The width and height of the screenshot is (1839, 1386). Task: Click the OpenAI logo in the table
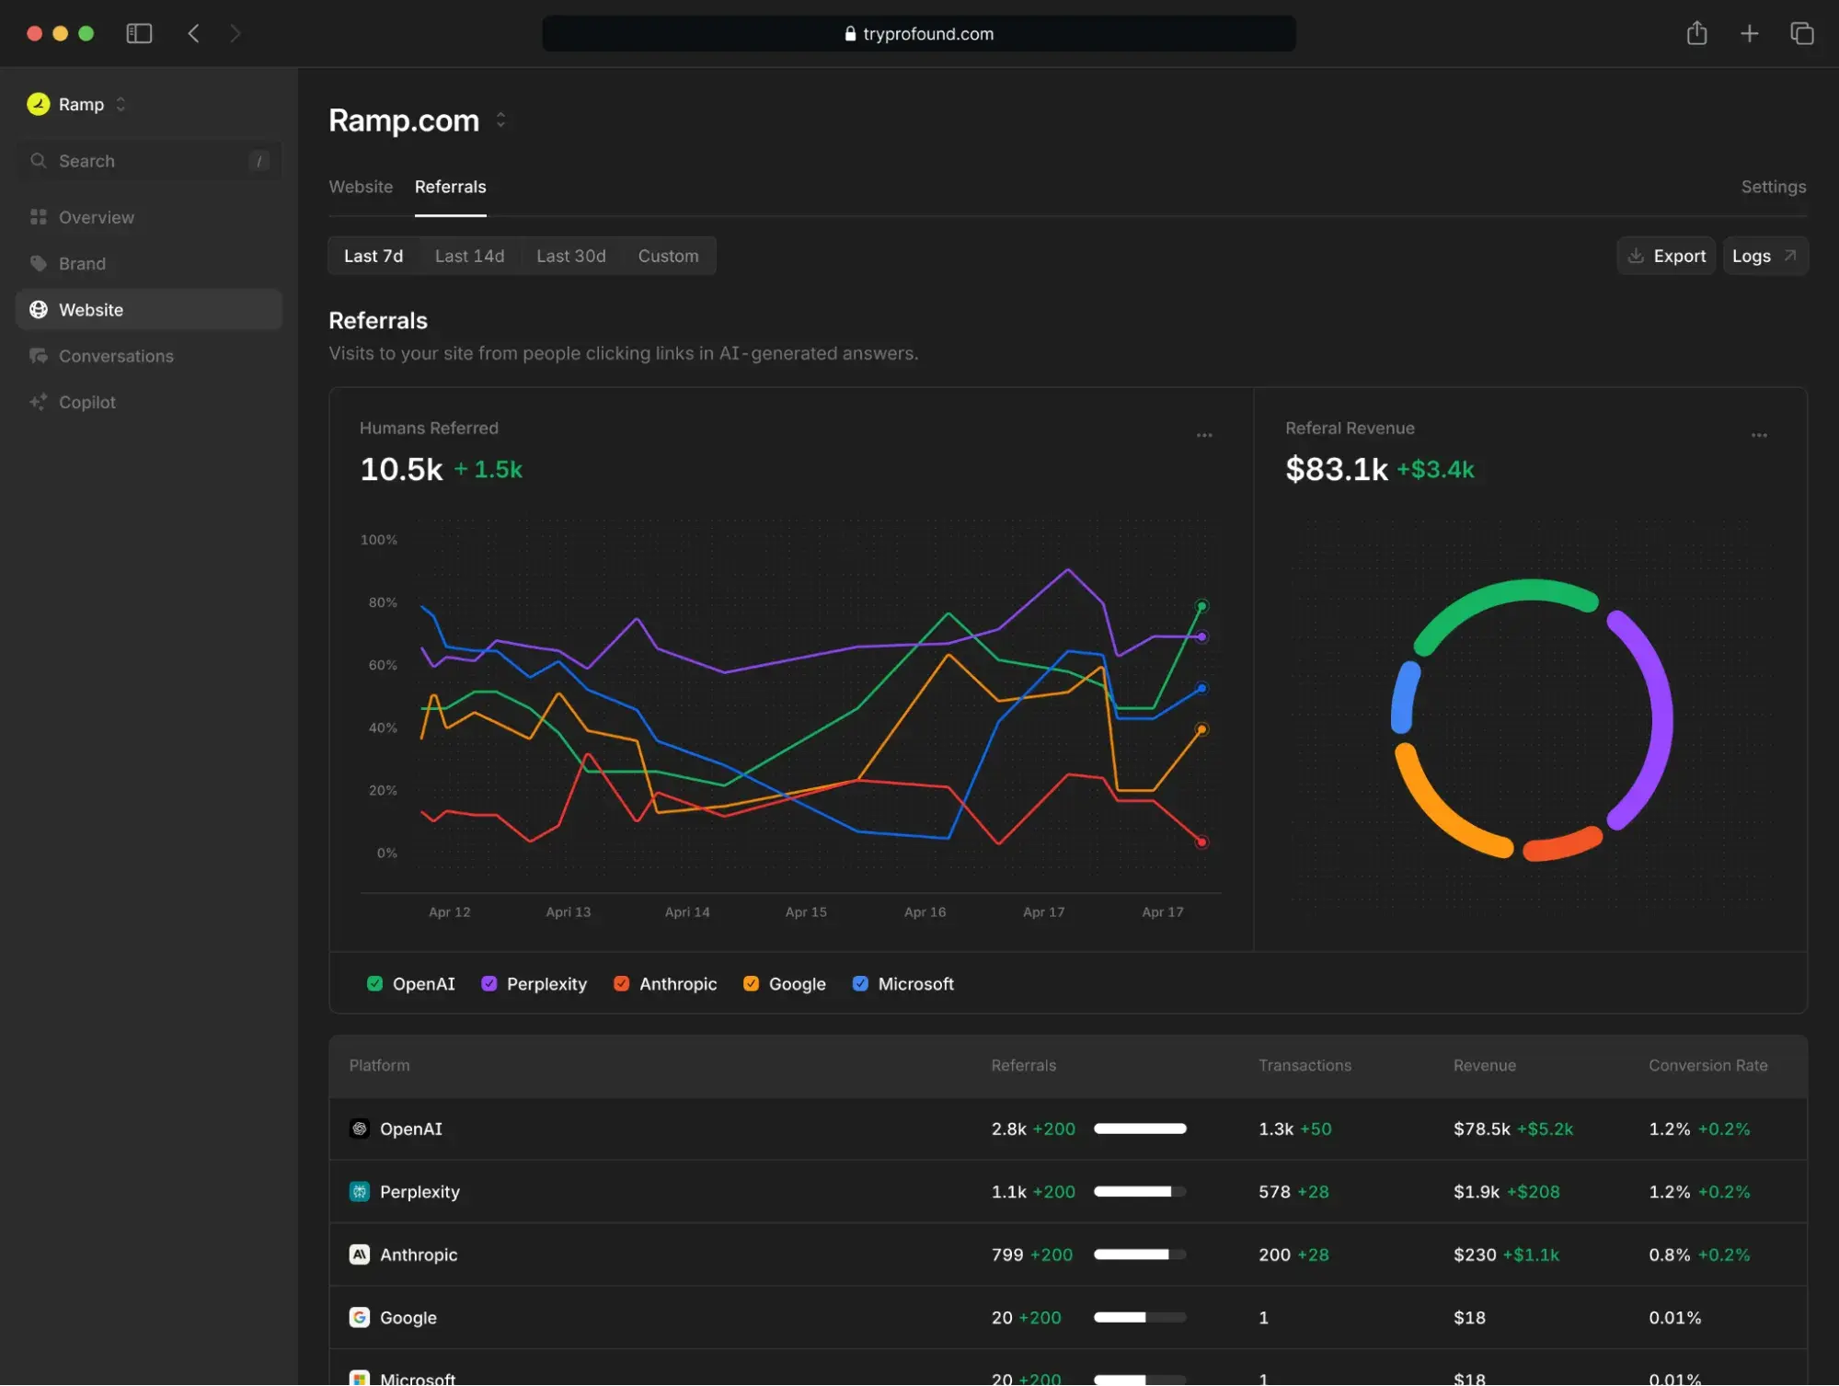(x=359, y=1128)
